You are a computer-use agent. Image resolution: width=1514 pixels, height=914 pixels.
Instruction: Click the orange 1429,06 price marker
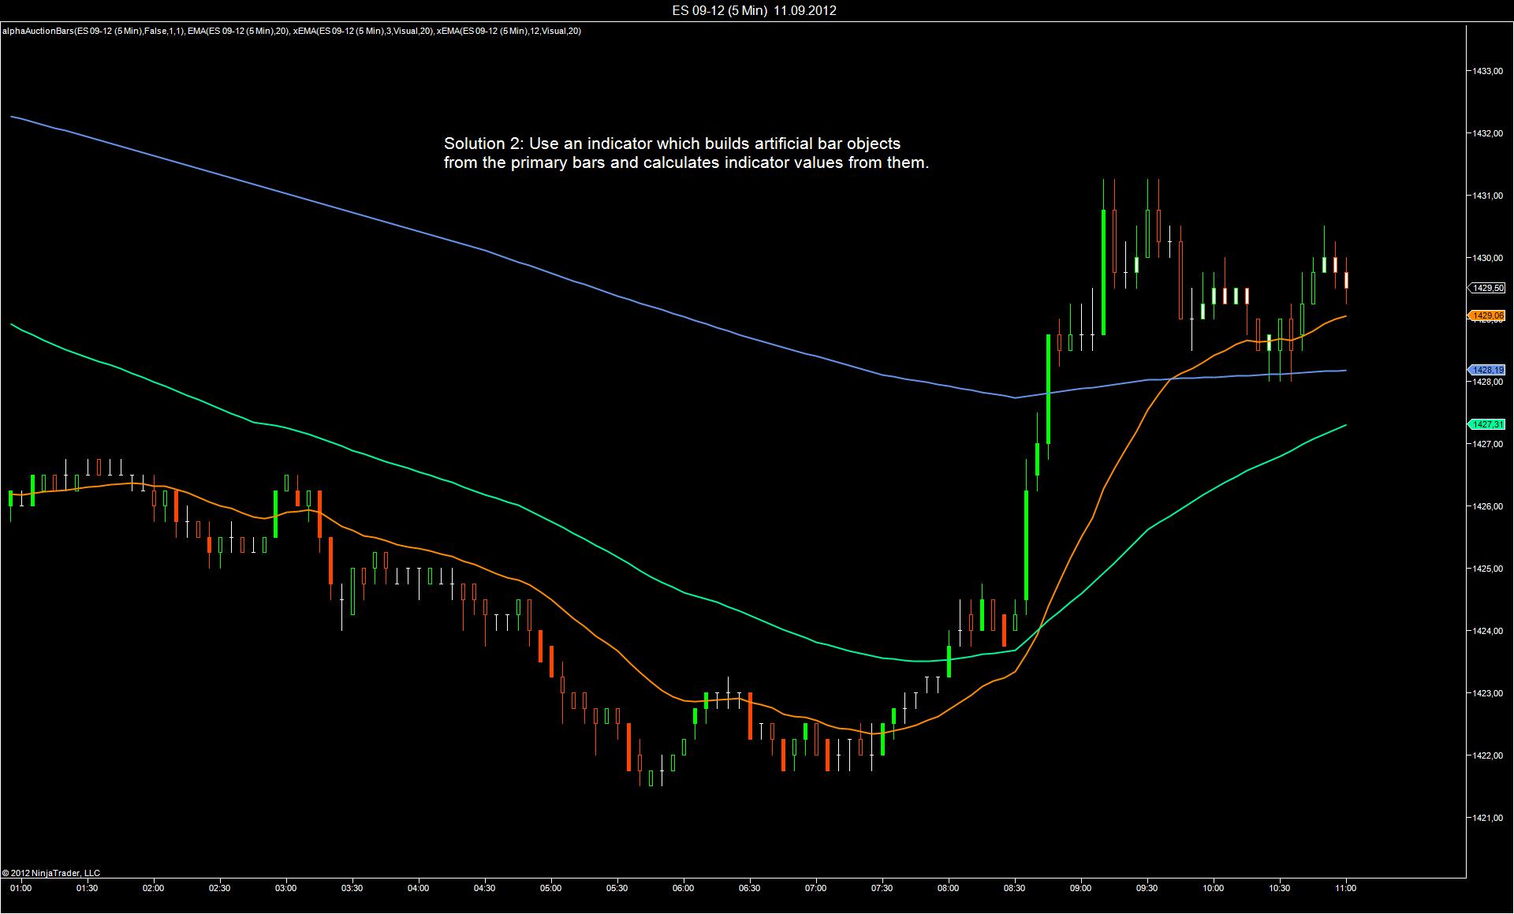coord(1487,315)
